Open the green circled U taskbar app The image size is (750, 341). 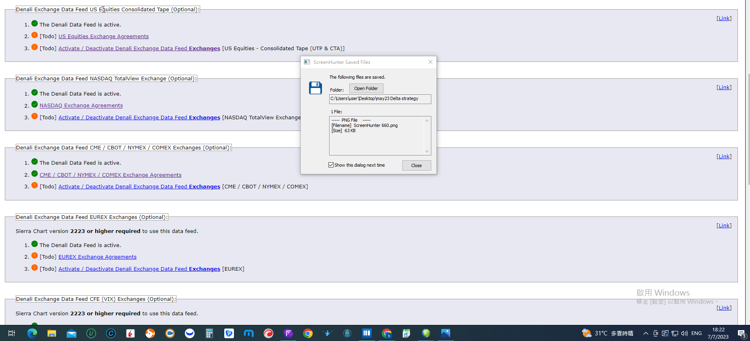pos(91,333)
